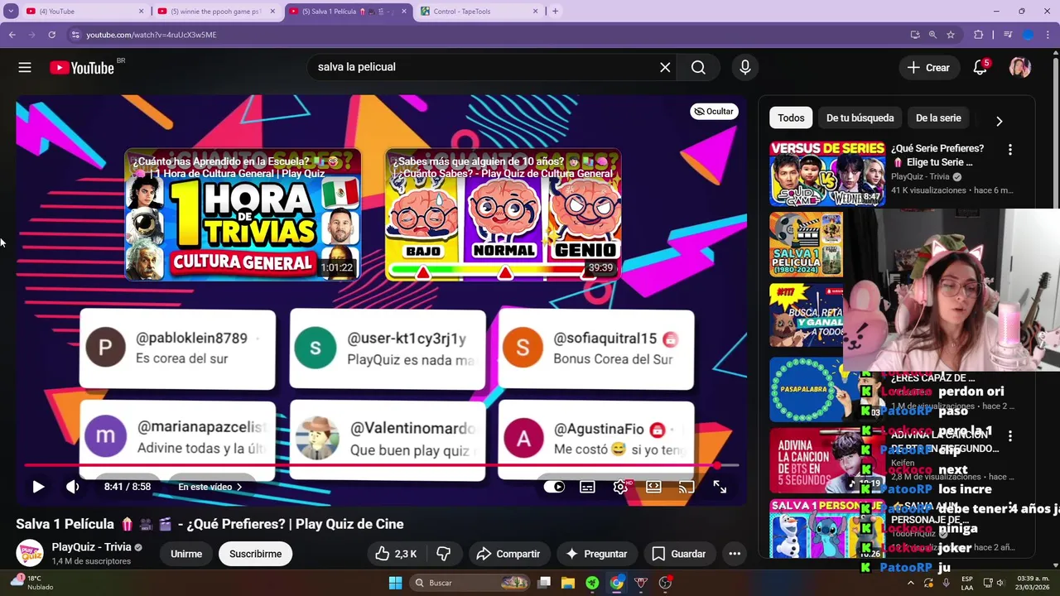The height and width of the screenshot is (596, 1060).
Task: Switch to the 'Control - TapeTools' tab
Action: (x=480, y=12)
